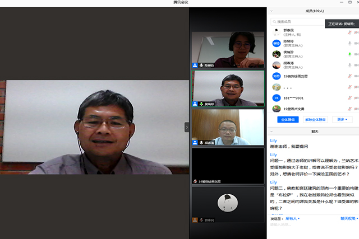Screen dimensions: 359x239
Task: Click green microphone icon beside 侯瑞盼
Action: click(349, 54)
